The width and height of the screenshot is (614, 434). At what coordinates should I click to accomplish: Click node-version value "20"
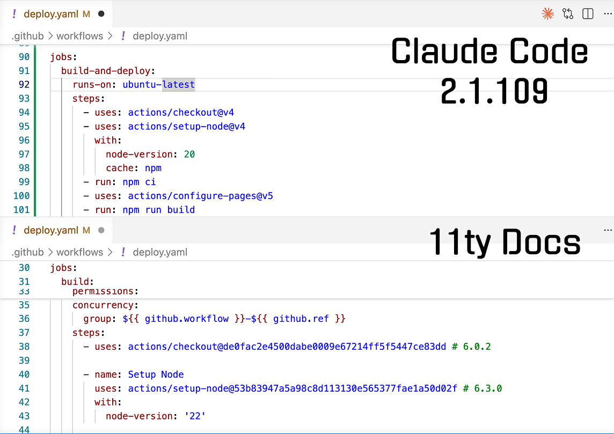pyautogui.click(x=189, y=154)
